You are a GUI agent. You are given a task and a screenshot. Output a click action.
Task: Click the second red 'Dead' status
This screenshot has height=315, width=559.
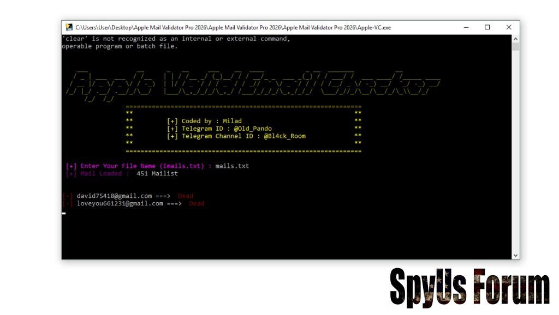pos(197,203)
